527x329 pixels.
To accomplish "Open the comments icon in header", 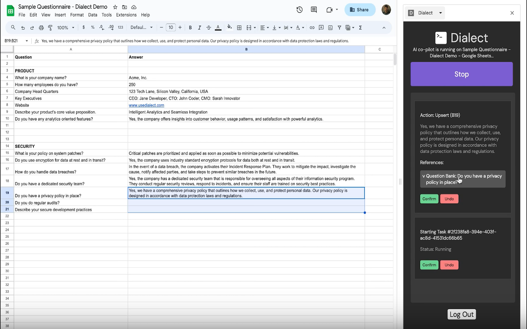I will pyautogui.click(x=314, y=10).
